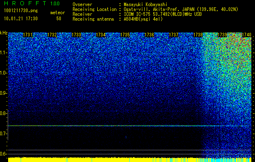Click the yellow signal level bar at bottom
The height and width of the screenshot is (162, 255).
tap(130, 160)
